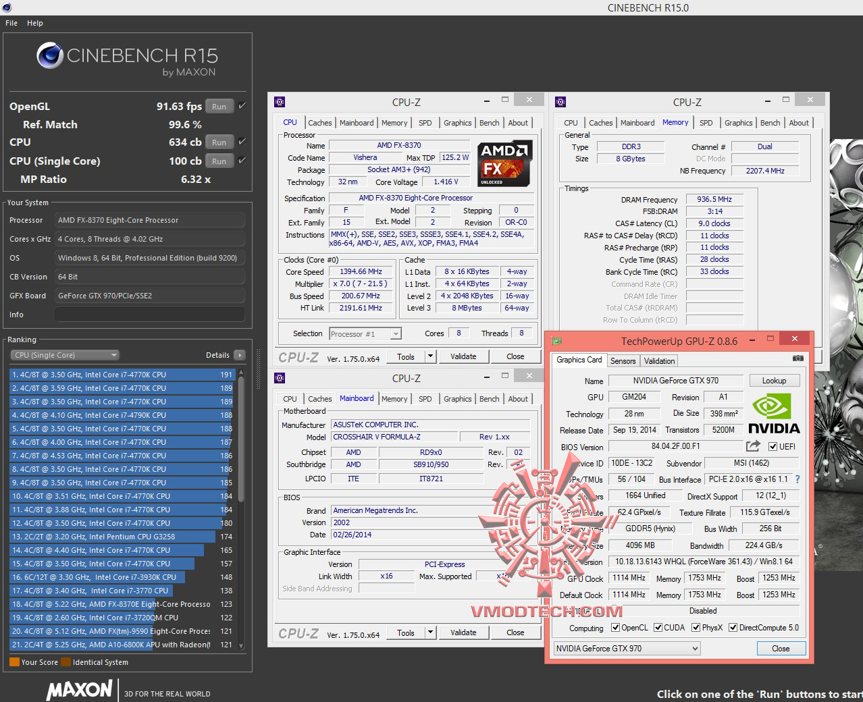Click the Cinebench R15 logo sphere
The height and width of the screenshot is (702, 863).
50,56
